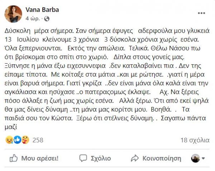Click the globe public-privacy icon

click(x=48, y=18)
